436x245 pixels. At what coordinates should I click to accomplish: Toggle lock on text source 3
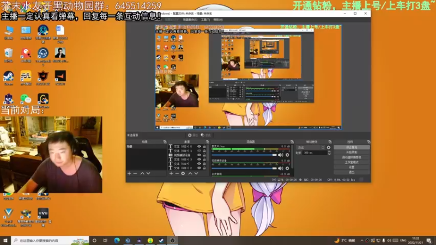pos(204,160)
